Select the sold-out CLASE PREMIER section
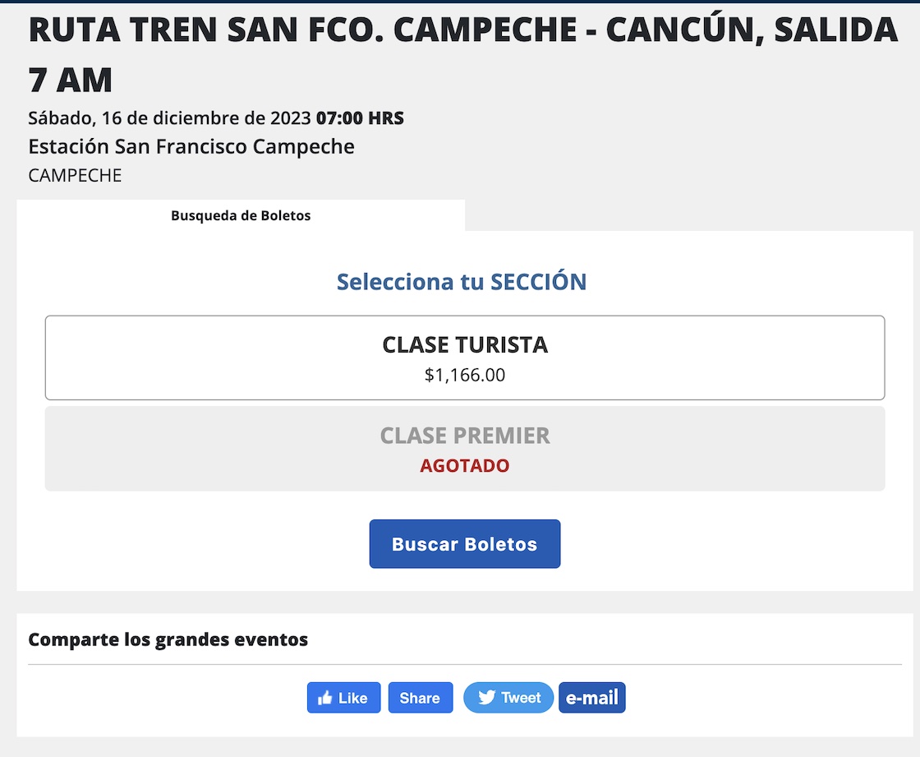 coord(465,449)
